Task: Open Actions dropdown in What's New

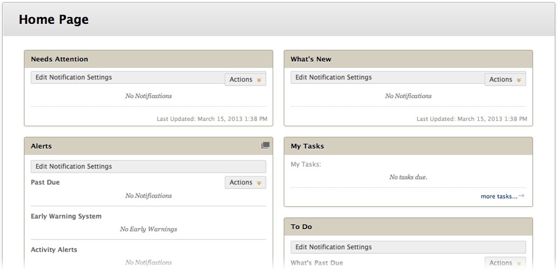Action: tap(505, 79)
